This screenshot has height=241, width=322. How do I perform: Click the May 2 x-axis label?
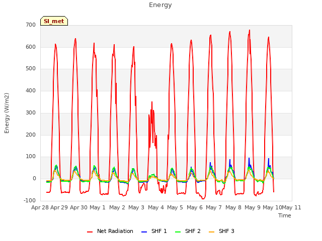117,207
